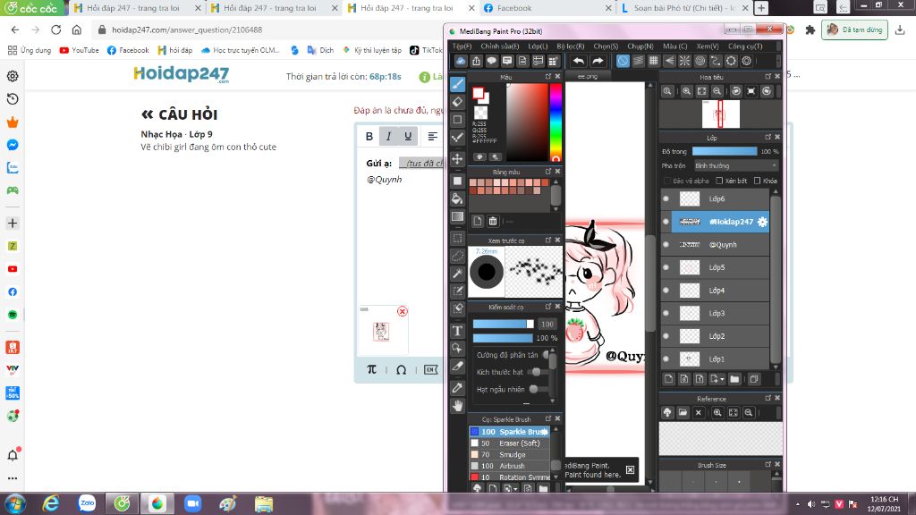The height and width of the screenshot is (515, 916).
Task: Open Zalo from the taskbar
Action: [x=87, y=502]
